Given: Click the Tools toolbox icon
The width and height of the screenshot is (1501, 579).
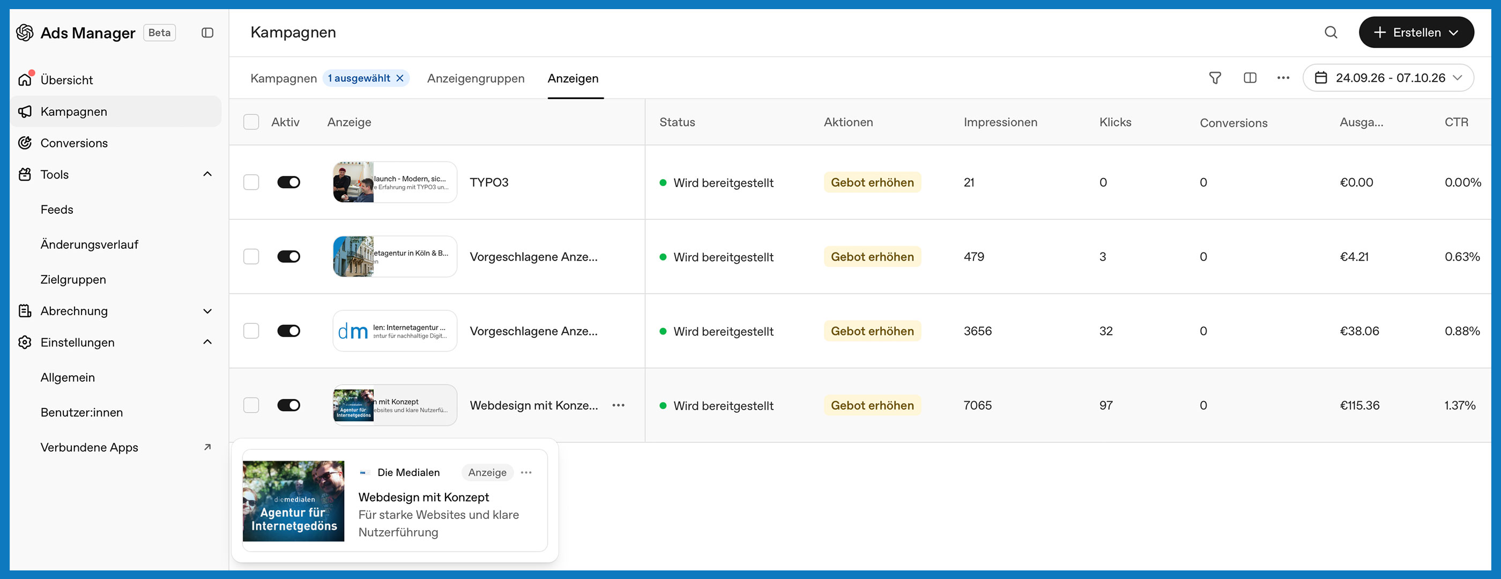Looking at the screenshot, I should tap(25, 174).
